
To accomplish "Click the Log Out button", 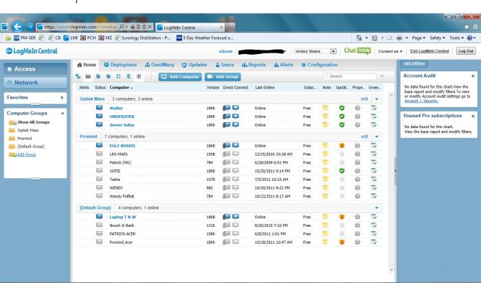I will point(466,51).
